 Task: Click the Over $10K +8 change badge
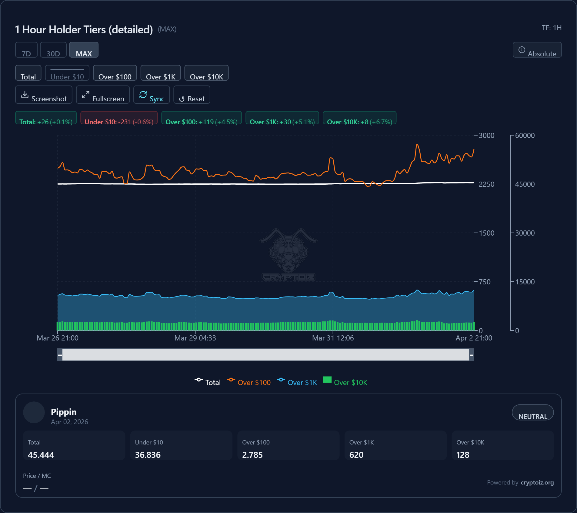point(360,118)
